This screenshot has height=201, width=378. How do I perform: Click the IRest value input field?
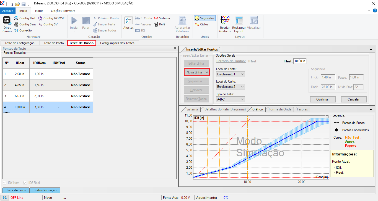[300, 61]
